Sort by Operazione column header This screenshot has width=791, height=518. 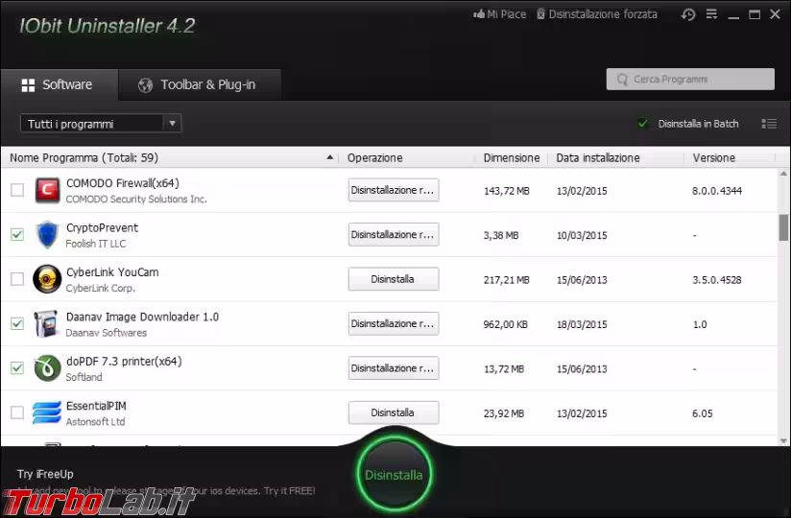point(374,157)
